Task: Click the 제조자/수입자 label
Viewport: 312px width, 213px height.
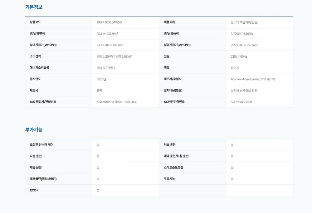Action: coord(173,79)
